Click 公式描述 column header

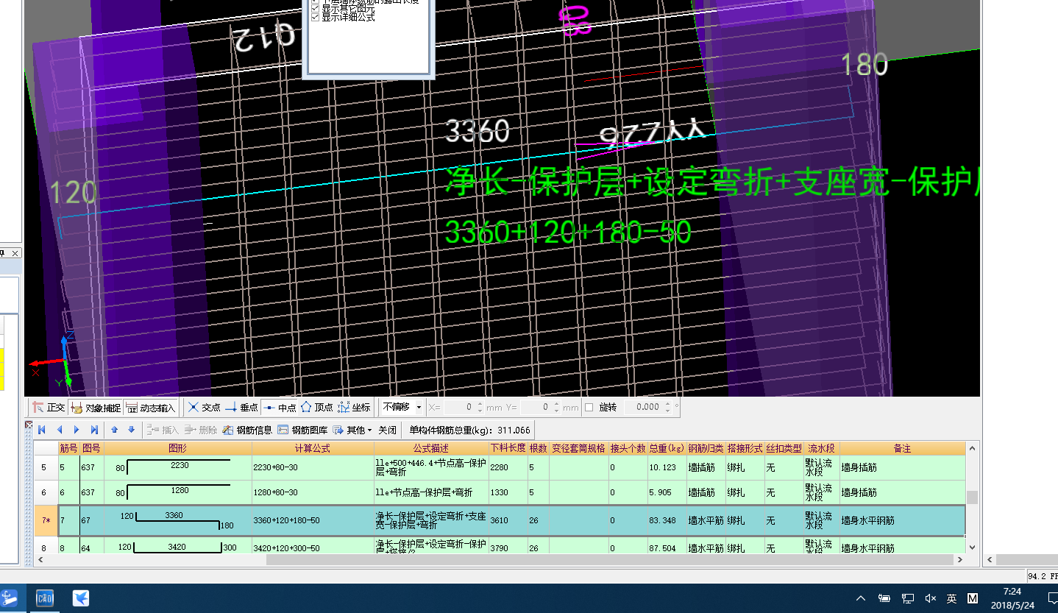(x=431, y=448)
